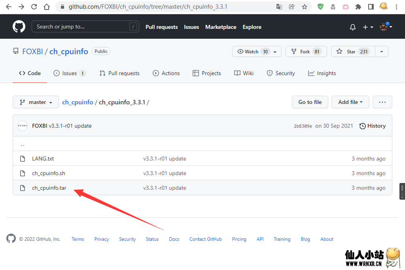
Task: Switch to the Wiki tab
Action: click(244, 73)
